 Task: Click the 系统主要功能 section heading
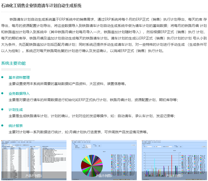pos(14,63)
